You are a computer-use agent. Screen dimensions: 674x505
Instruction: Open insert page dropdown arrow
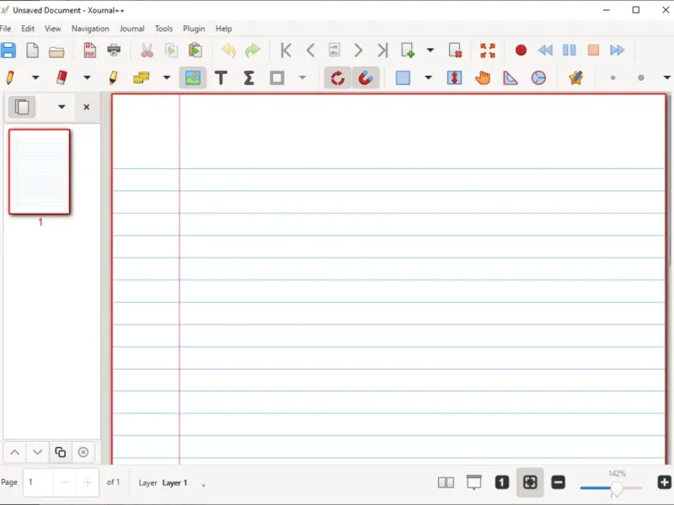click(x=431, y=50)
